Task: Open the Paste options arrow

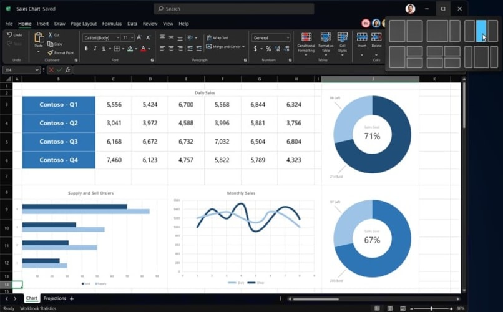Action: [x=39, y=52]
